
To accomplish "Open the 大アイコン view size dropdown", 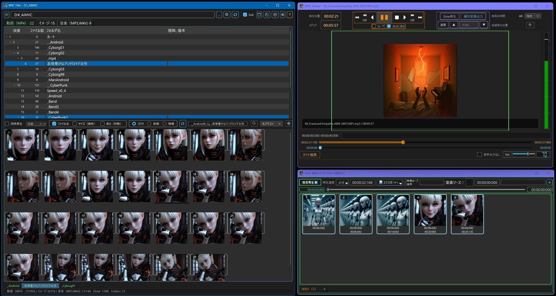I will click(271, 124).
